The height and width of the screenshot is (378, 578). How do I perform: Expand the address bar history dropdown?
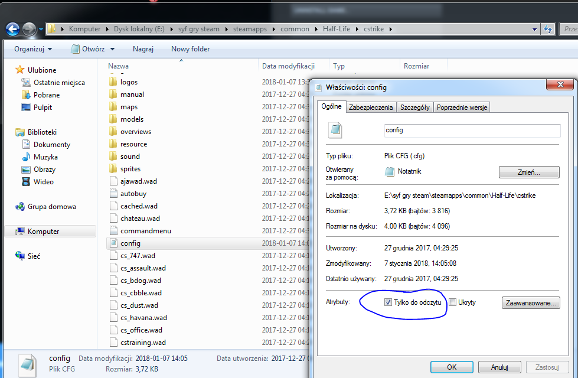[x=534, y=28]
